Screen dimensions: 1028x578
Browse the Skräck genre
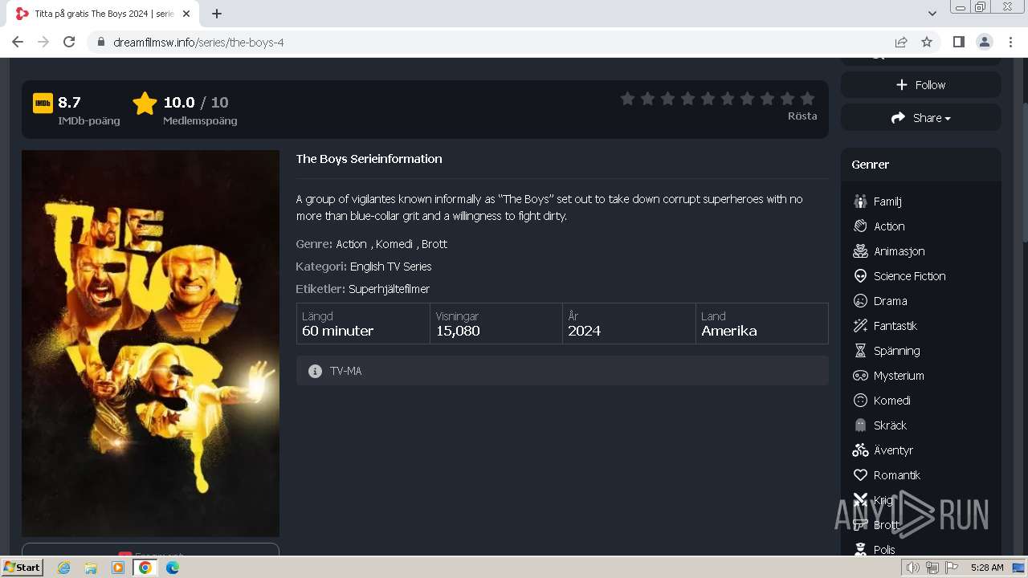click(x=890, y=425)
